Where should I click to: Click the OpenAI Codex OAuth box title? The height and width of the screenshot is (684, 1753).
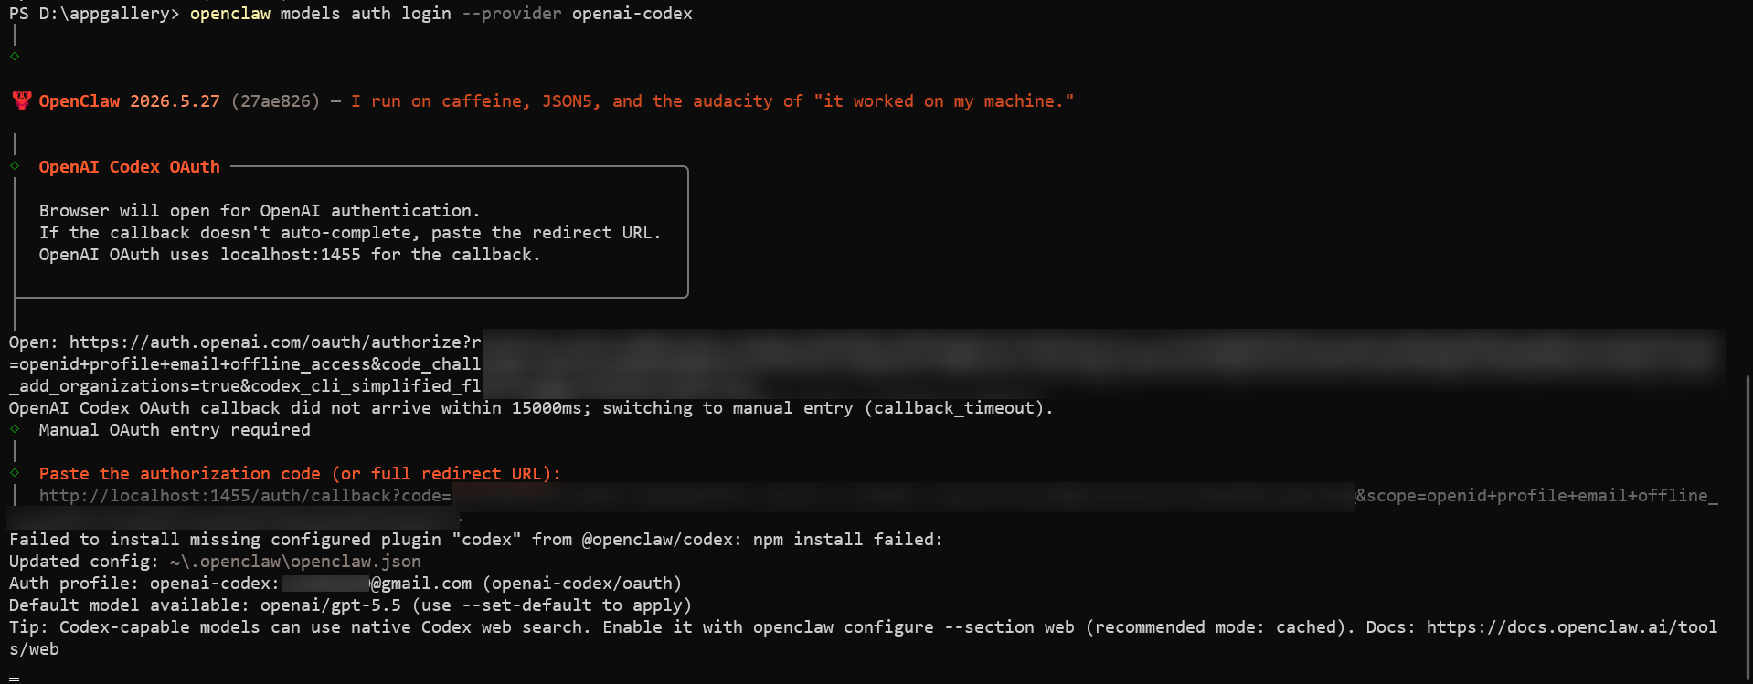129,167
